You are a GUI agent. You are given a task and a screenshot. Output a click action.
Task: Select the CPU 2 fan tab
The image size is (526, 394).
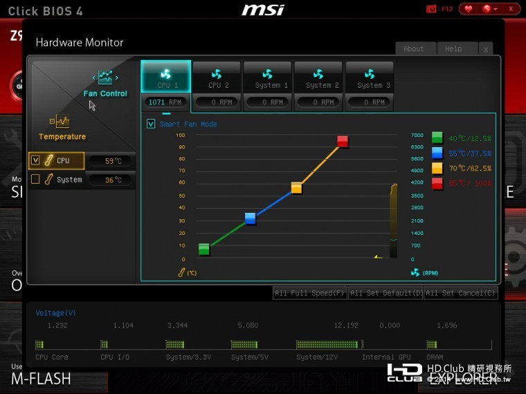(217, 77)
